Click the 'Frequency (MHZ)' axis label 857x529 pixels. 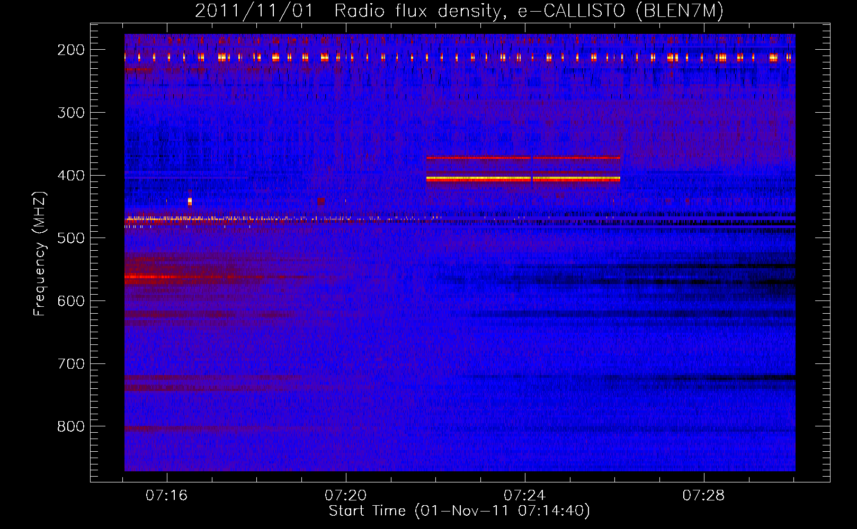pos(40,254)
